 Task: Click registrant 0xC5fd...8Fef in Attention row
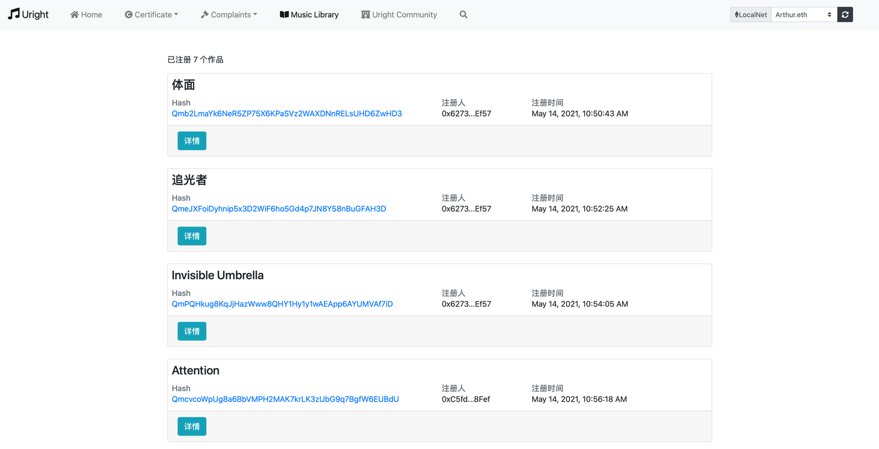[x=466, y=399]
